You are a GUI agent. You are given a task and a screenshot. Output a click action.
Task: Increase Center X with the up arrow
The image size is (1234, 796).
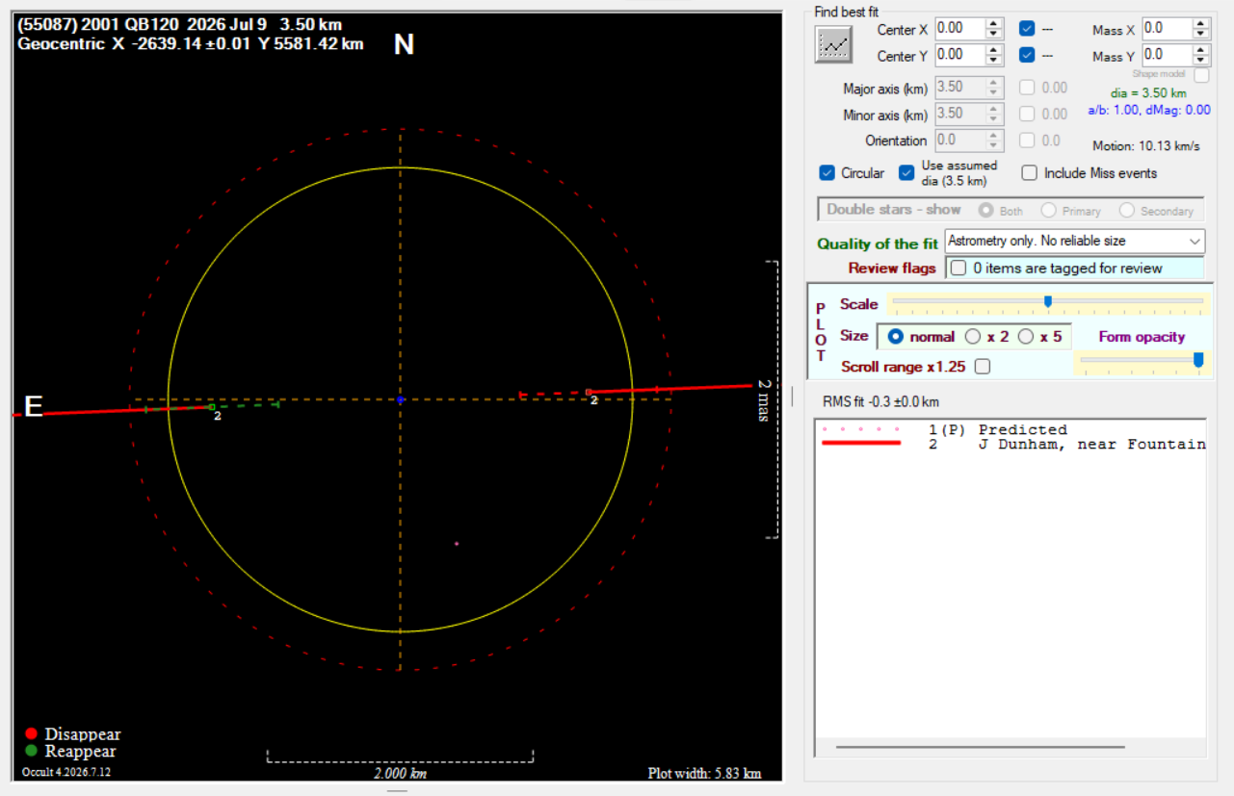pos(994,24)
